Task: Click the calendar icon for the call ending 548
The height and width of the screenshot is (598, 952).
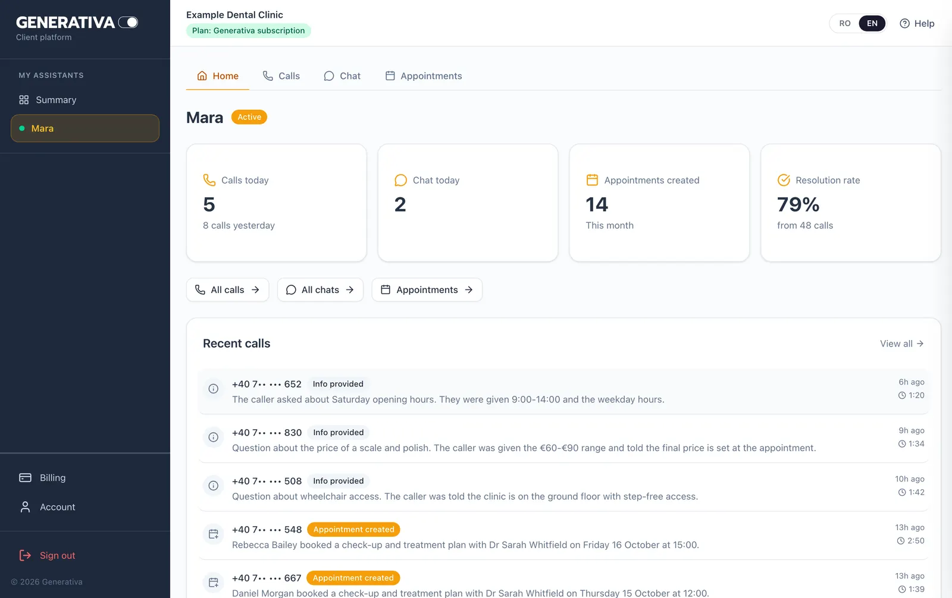Action: tap(214, 534)
